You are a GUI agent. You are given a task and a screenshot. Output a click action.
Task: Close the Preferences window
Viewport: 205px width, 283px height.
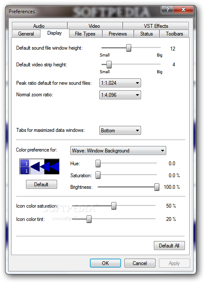[x=183, y=9]
